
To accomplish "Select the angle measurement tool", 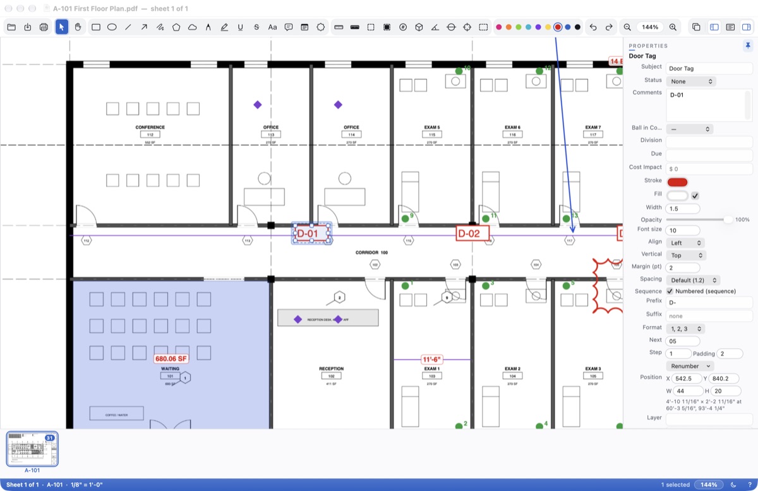I will point(435,27).
